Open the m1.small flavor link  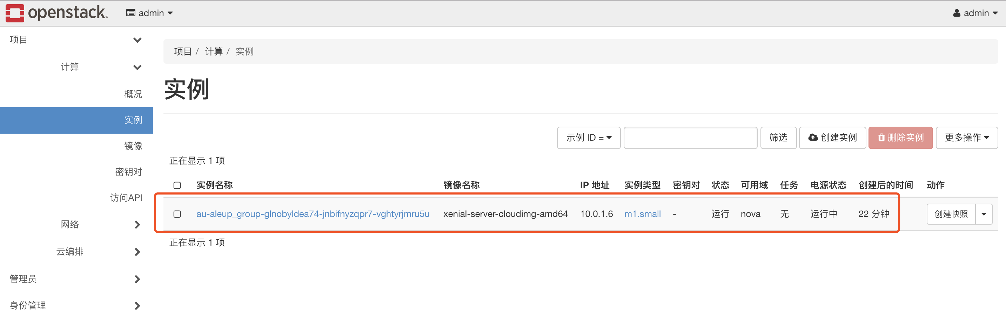[642, 214]
